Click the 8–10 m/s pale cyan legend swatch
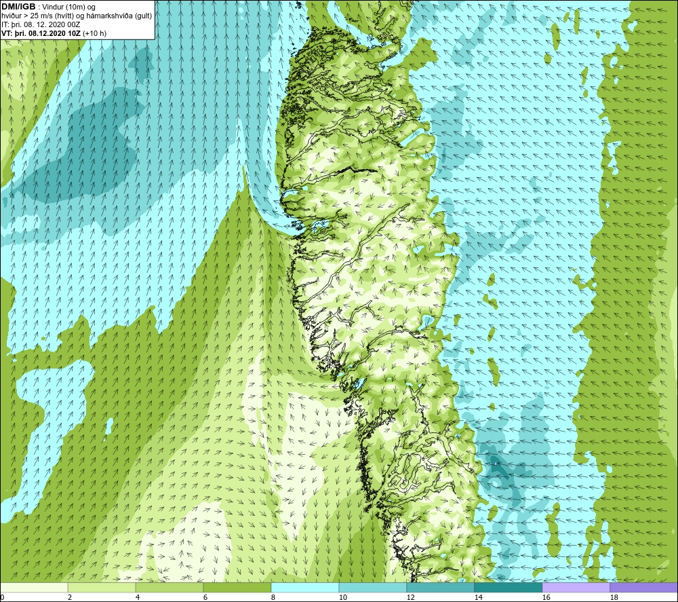Screen dimensions: 678x602 (x=305, y=587)
